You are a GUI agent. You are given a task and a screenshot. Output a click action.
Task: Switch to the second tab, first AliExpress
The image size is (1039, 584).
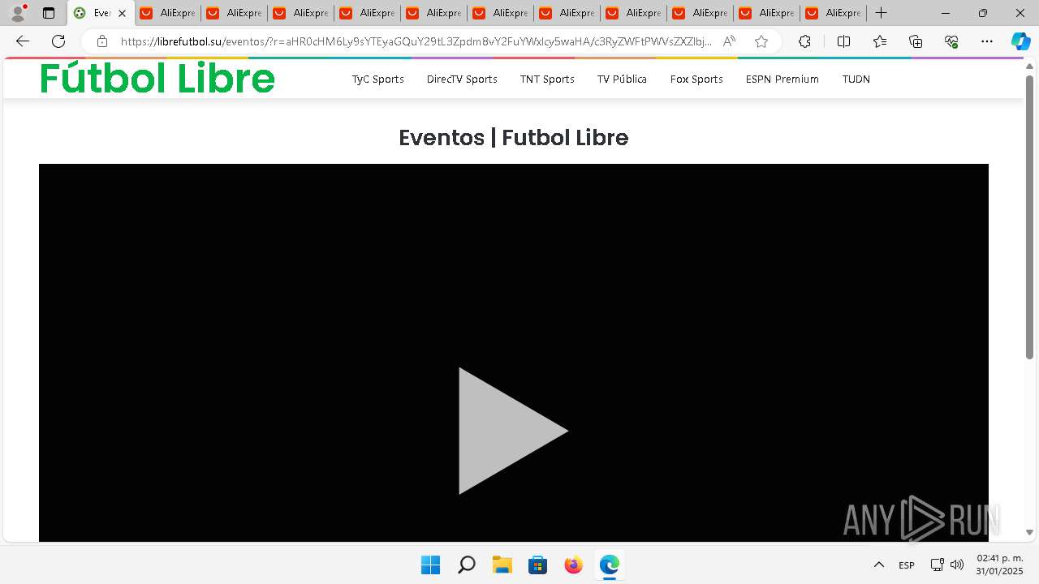[x=168, y=13]
